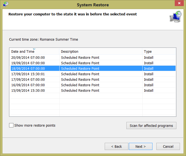
Task: Pick the 17/09/2014 07:00:00 restore point
Action: tap(28, 80)
